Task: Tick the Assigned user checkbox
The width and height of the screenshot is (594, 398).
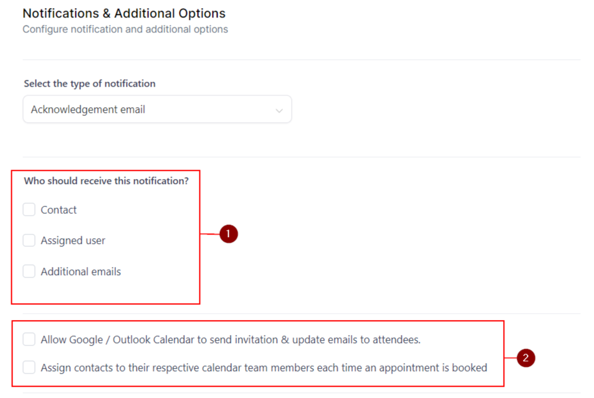Action: pos(29,240)
